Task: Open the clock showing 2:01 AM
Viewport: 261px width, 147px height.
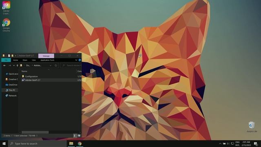Action: pos(246,143)
